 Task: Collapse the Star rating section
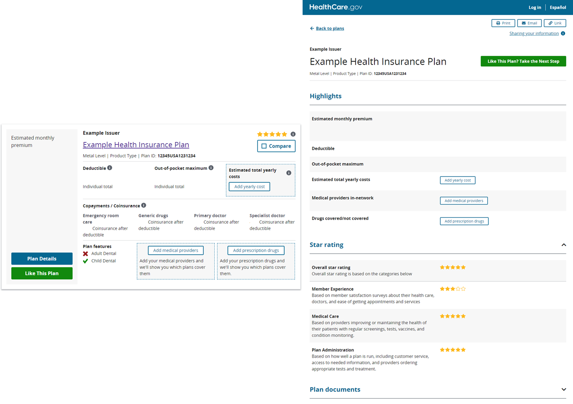click(x=563, y=245)
